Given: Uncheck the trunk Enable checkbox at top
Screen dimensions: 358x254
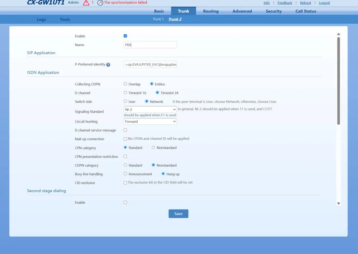Looking at the screenshot, I should 125,36.
